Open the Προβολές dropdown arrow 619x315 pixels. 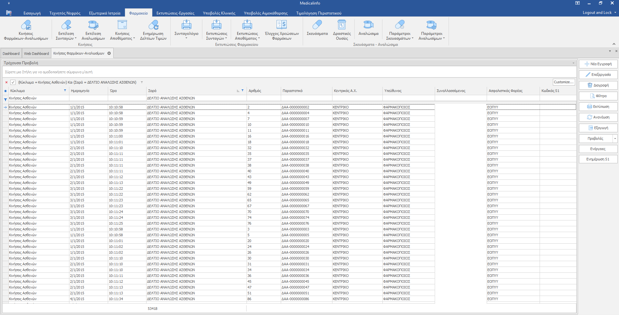click(x=615, y=138)
